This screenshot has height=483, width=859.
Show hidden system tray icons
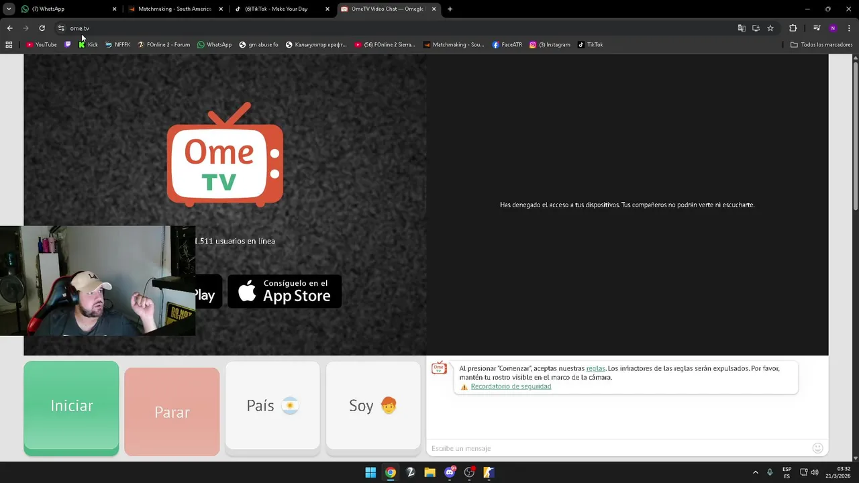click(x=755, y=472)
